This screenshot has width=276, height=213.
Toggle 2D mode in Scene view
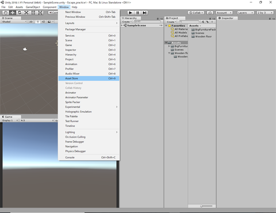[x=31, y=22]
